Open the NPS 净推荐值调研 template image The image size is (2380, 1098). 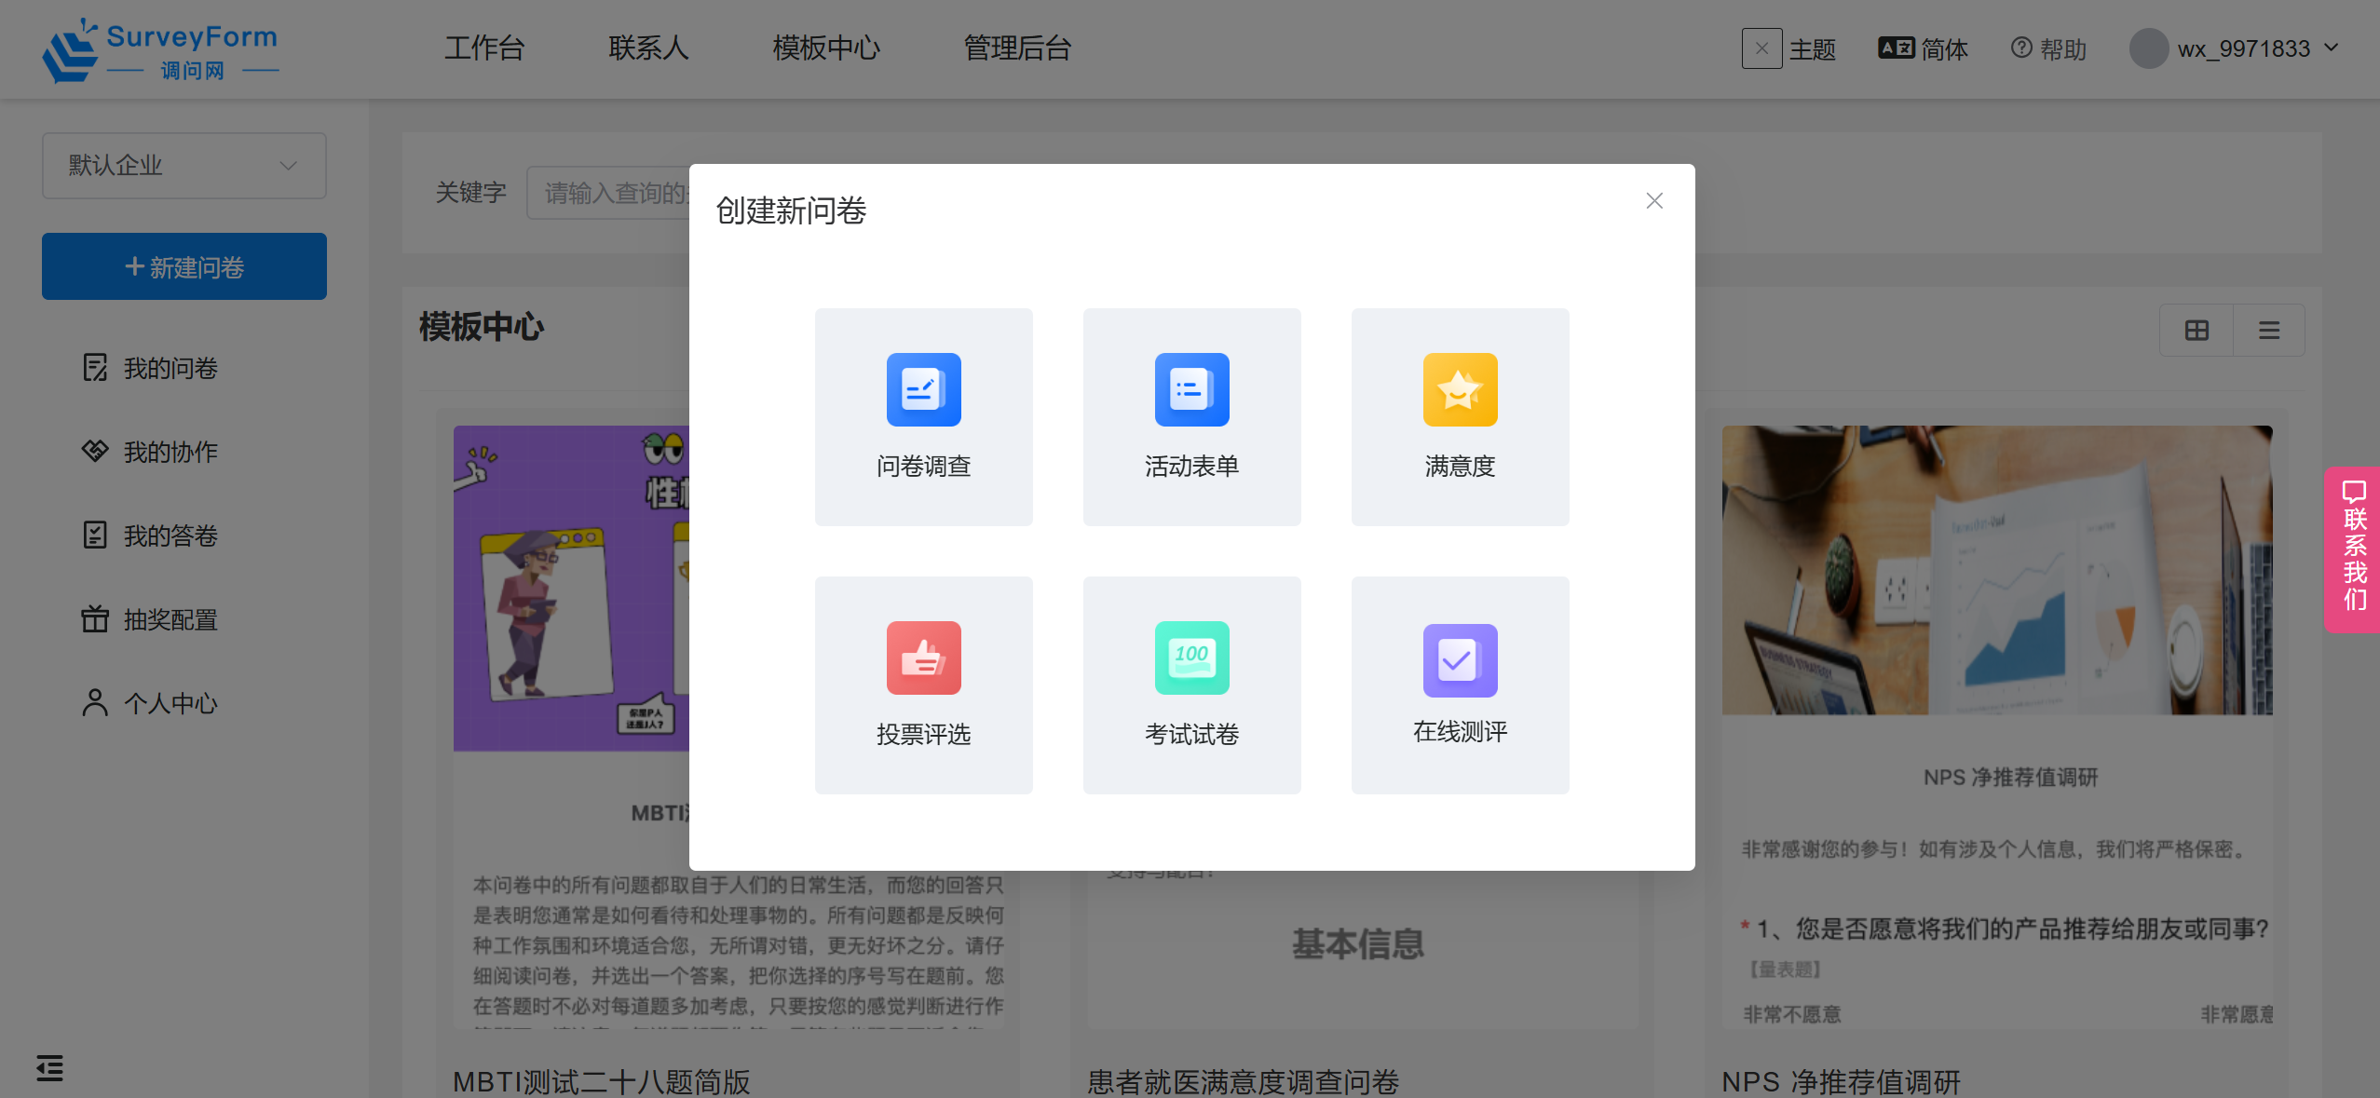[x=1996, y=570]
